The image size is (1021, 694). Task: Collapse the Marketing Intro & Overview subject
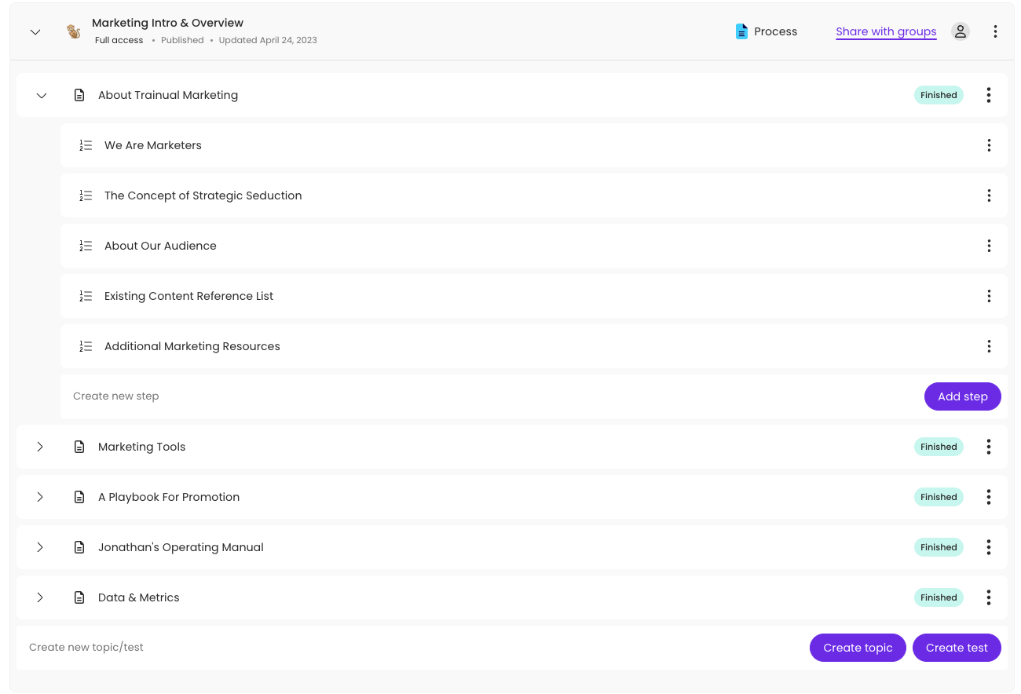point(35,32)
